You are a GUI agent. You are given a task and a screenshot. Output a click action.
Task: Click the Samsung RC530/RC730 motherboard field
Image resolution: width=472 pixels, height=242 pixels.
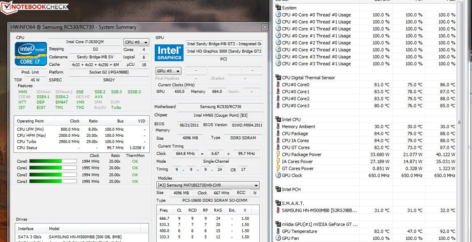coord(220,107)
